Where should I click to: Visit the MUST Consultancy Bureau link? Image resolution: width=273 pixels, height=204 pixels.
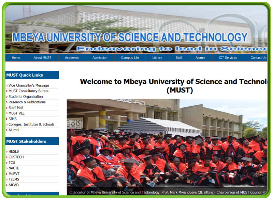[29, 91]
